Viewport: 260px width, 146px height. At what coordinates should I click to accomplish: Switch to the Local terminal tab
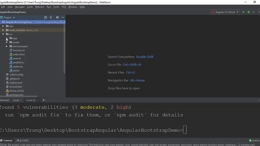tap(16, 100)
